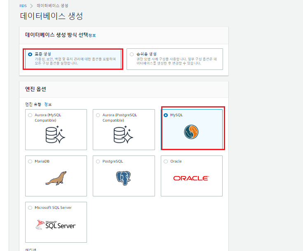Click the MariaDB engine label text

(42, 161)
